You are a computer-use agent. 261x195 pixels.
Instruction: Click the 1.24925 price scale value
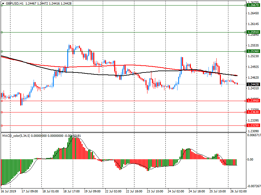(x=253, y=67)
